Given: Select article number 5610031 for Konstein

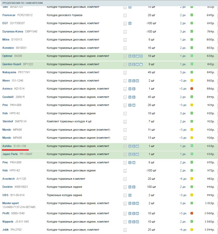Looking at the screenshot, I should [x=21, y=48].
